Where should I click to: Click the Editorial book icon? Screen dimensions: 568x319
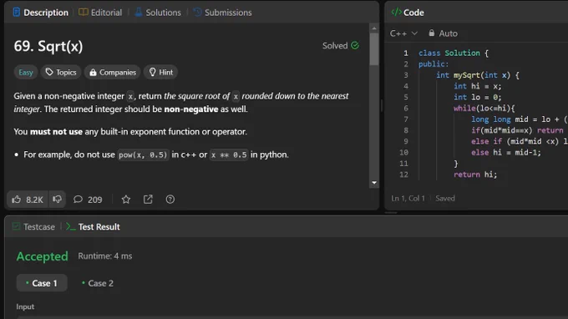(x=84, y=13)
